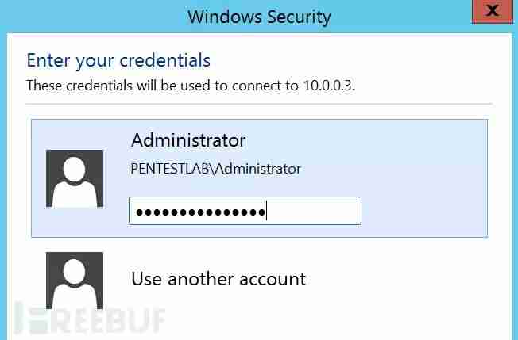Click the empty end of the password box
The height and width of the screenshot is (340, 518).
pos(318,211)
